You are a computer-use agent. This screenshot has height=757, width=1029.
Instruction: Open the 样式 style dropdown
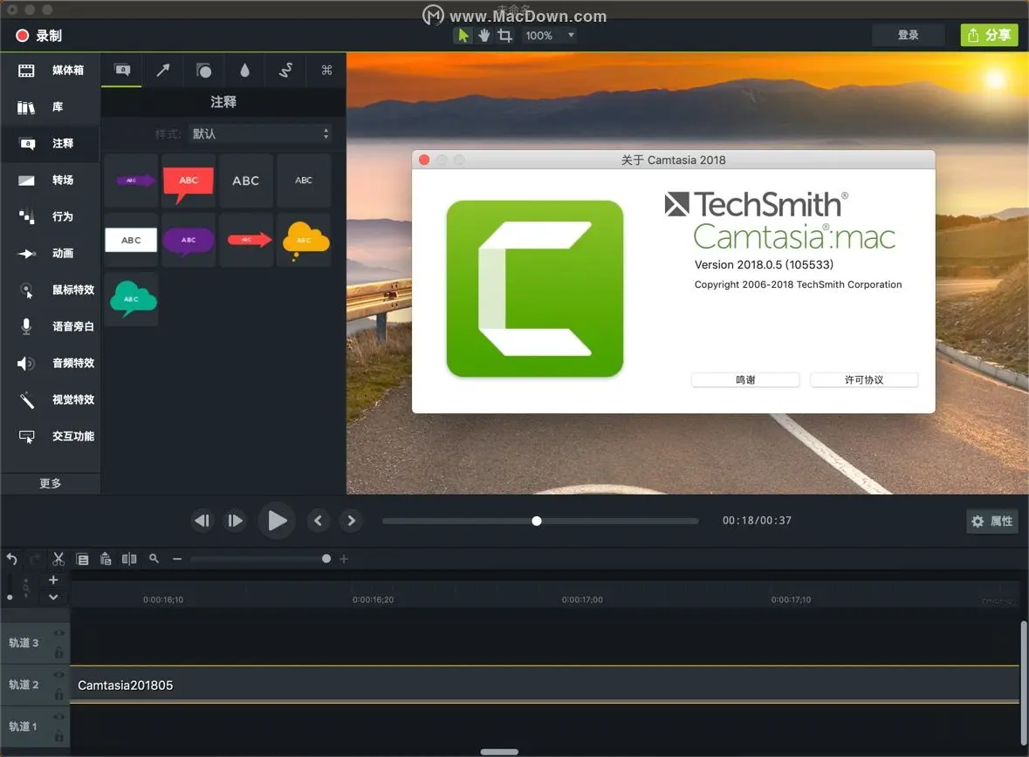[x=260, y=133]
